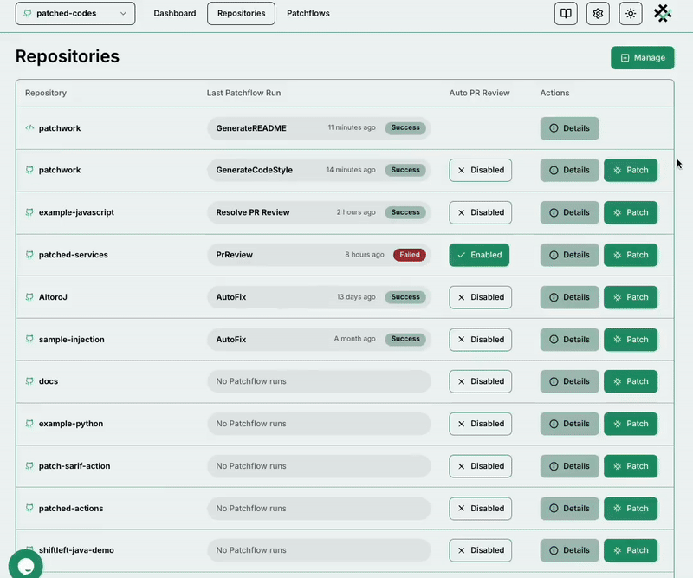Screen dimensions: 693x578
Task: Enable Auto PR Review for example-javascript
Action: (x=480, y=212)
